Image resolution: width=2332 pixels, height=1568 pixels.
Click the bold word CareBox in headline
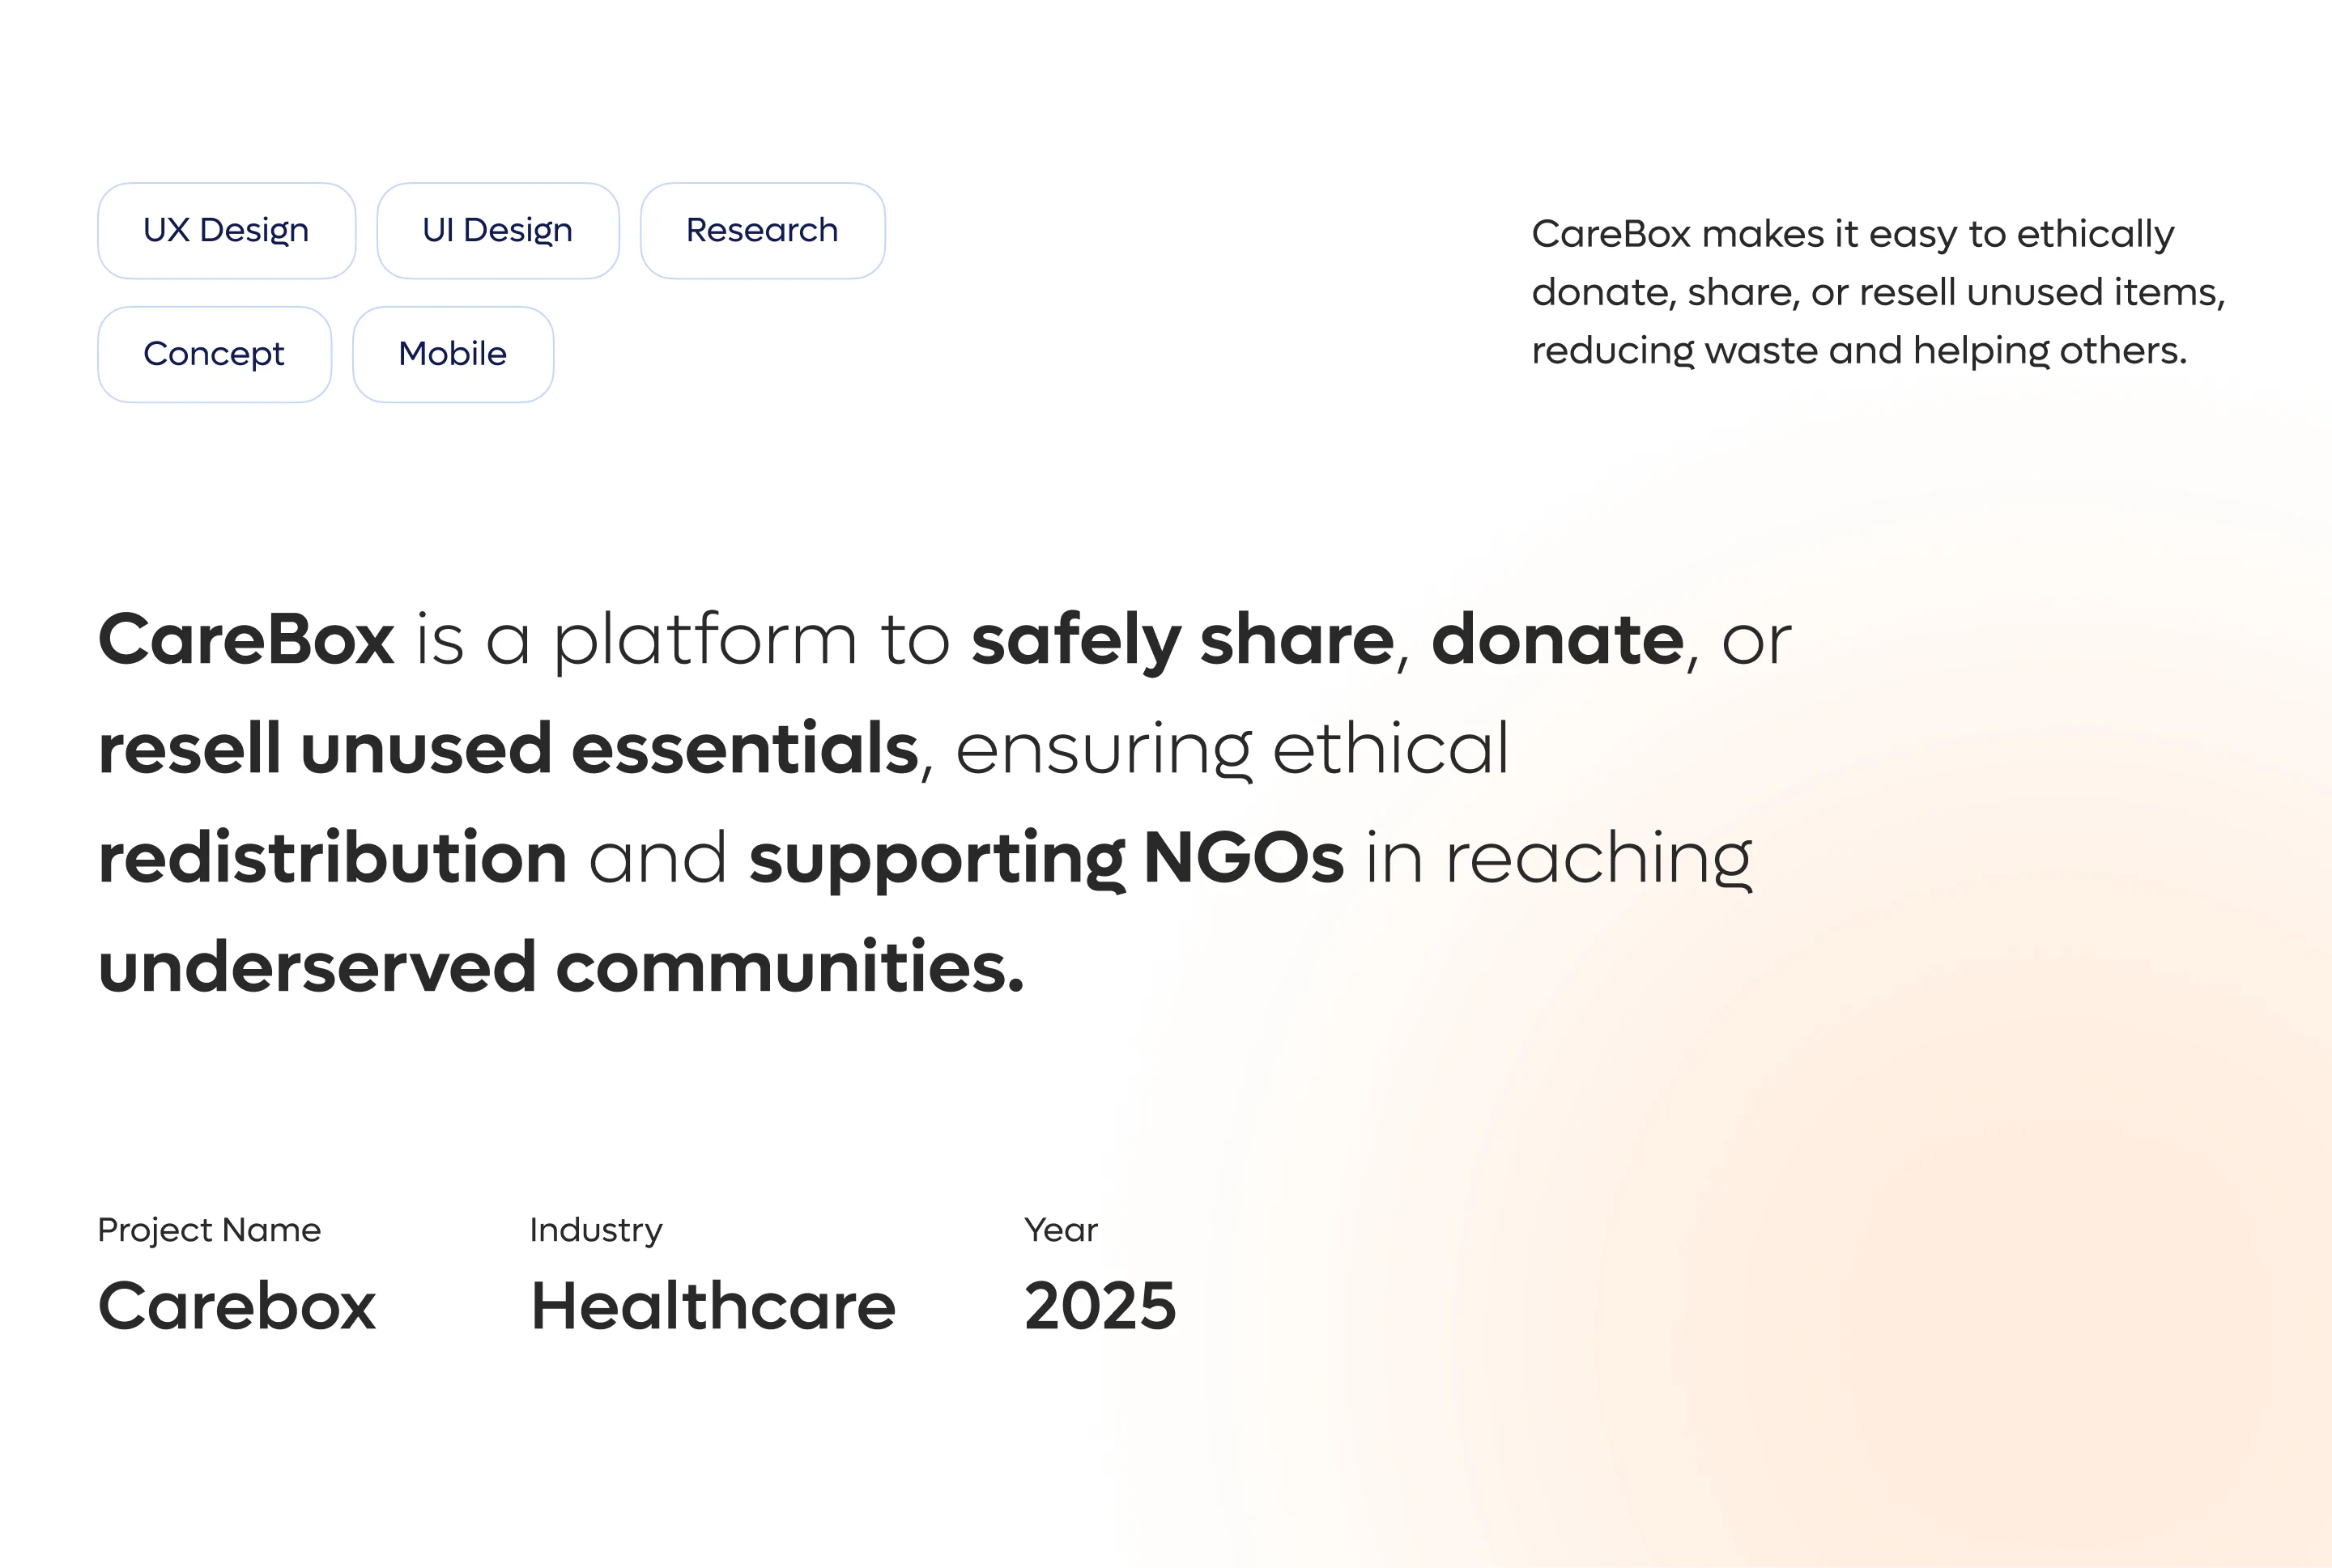246,640
